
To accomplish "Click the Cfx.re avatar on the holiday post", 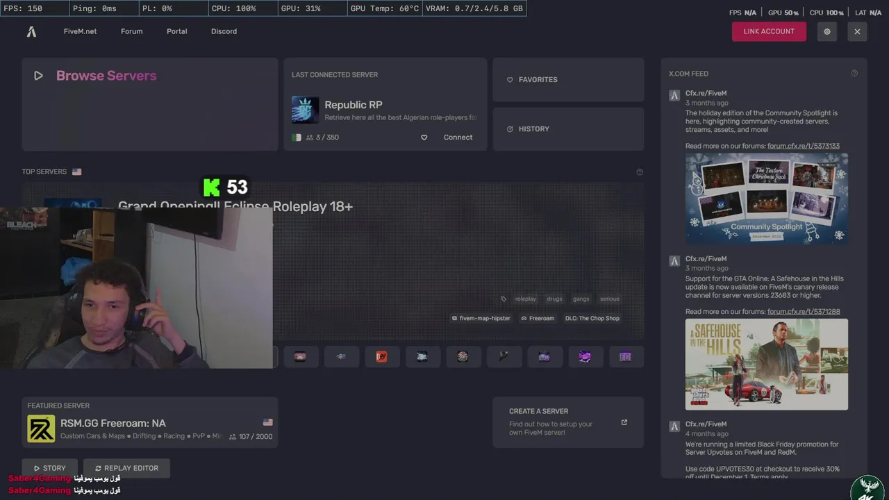I will point(674,96).
